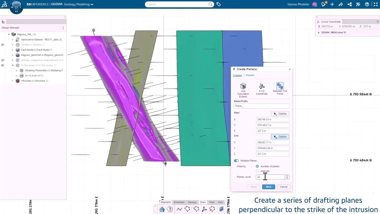Choose X,Y,Z Coordinate option

262,89
